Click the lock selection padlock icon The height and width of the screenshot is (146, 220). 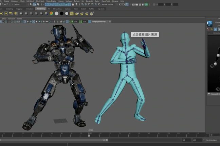pos(73,4)
